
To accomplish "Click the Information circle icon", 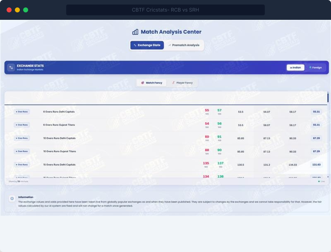I will tap(12, 199).
